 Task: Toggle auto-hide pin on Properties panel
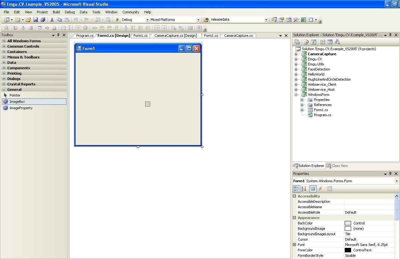click(390, 174)
